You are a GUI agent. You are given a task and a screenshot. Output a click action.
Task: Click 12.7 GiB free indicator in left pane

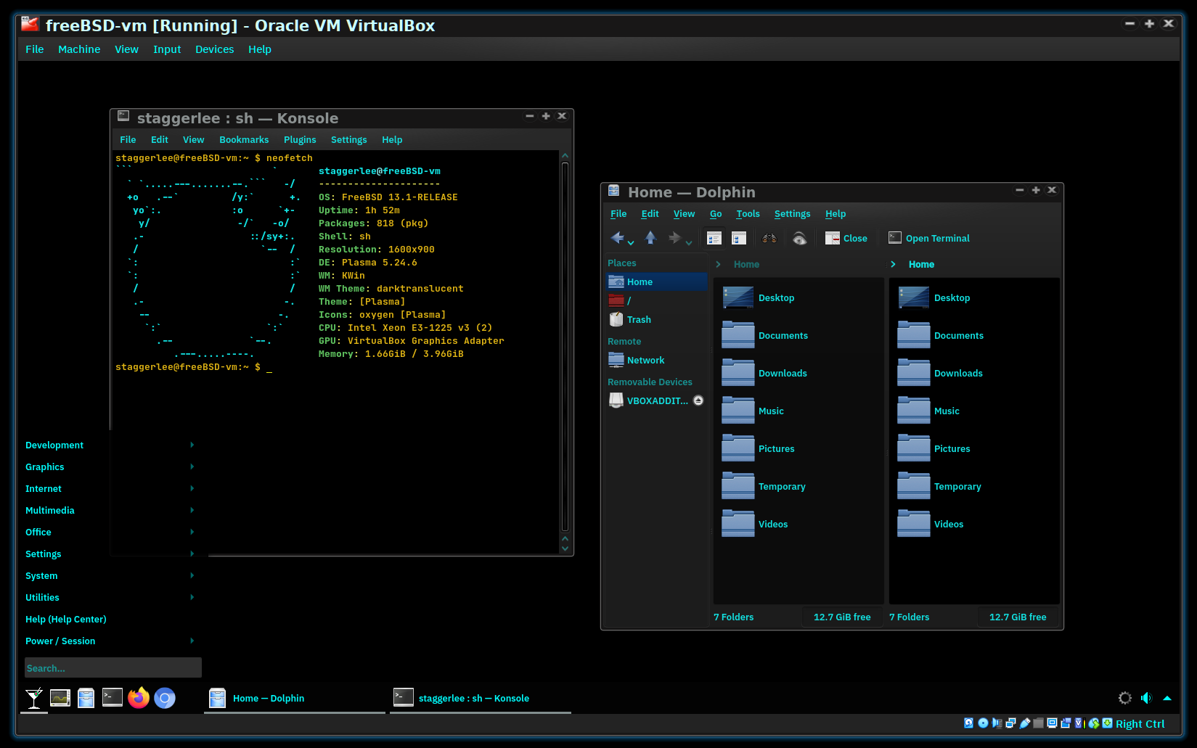click(x=842, y=617)
